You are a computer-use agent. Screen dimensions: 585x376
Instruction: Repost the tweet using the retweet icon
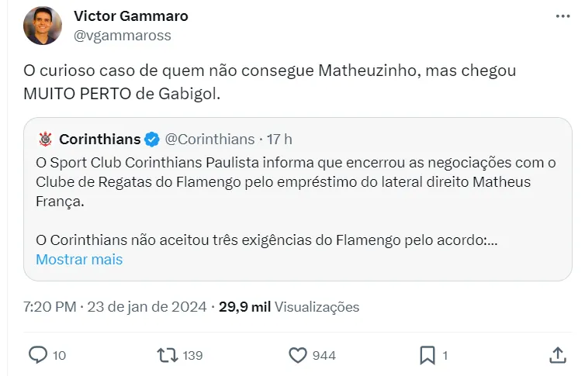click(167, 355)
